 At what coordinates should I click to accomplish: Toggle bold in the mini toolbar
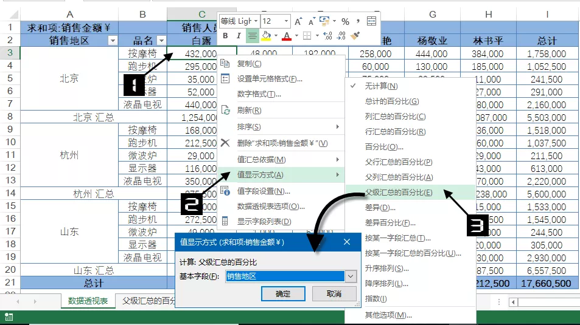coord(225,36)
